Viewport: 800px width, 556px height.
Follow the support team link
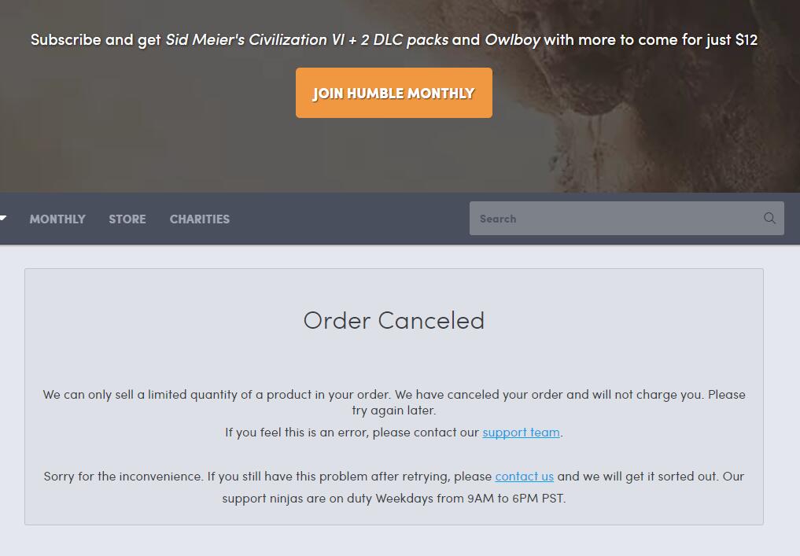point(521,433)
